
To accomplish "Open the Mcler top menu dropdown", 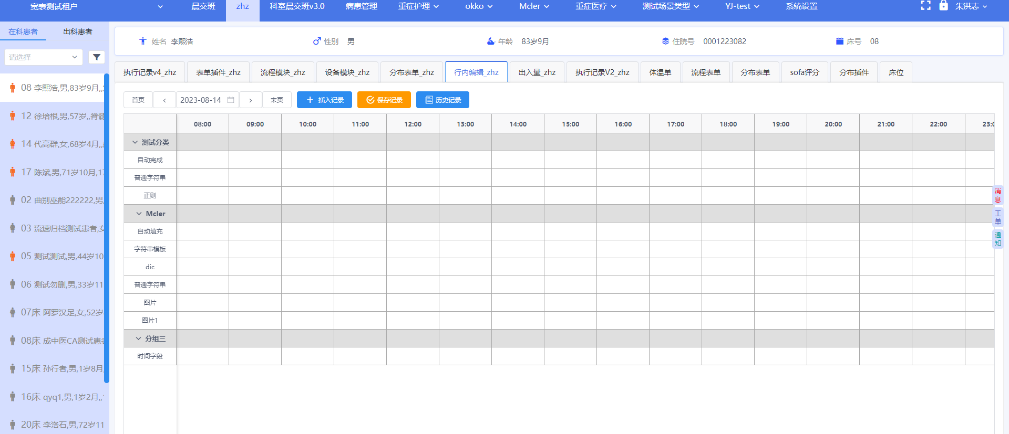I will [534, 6].
